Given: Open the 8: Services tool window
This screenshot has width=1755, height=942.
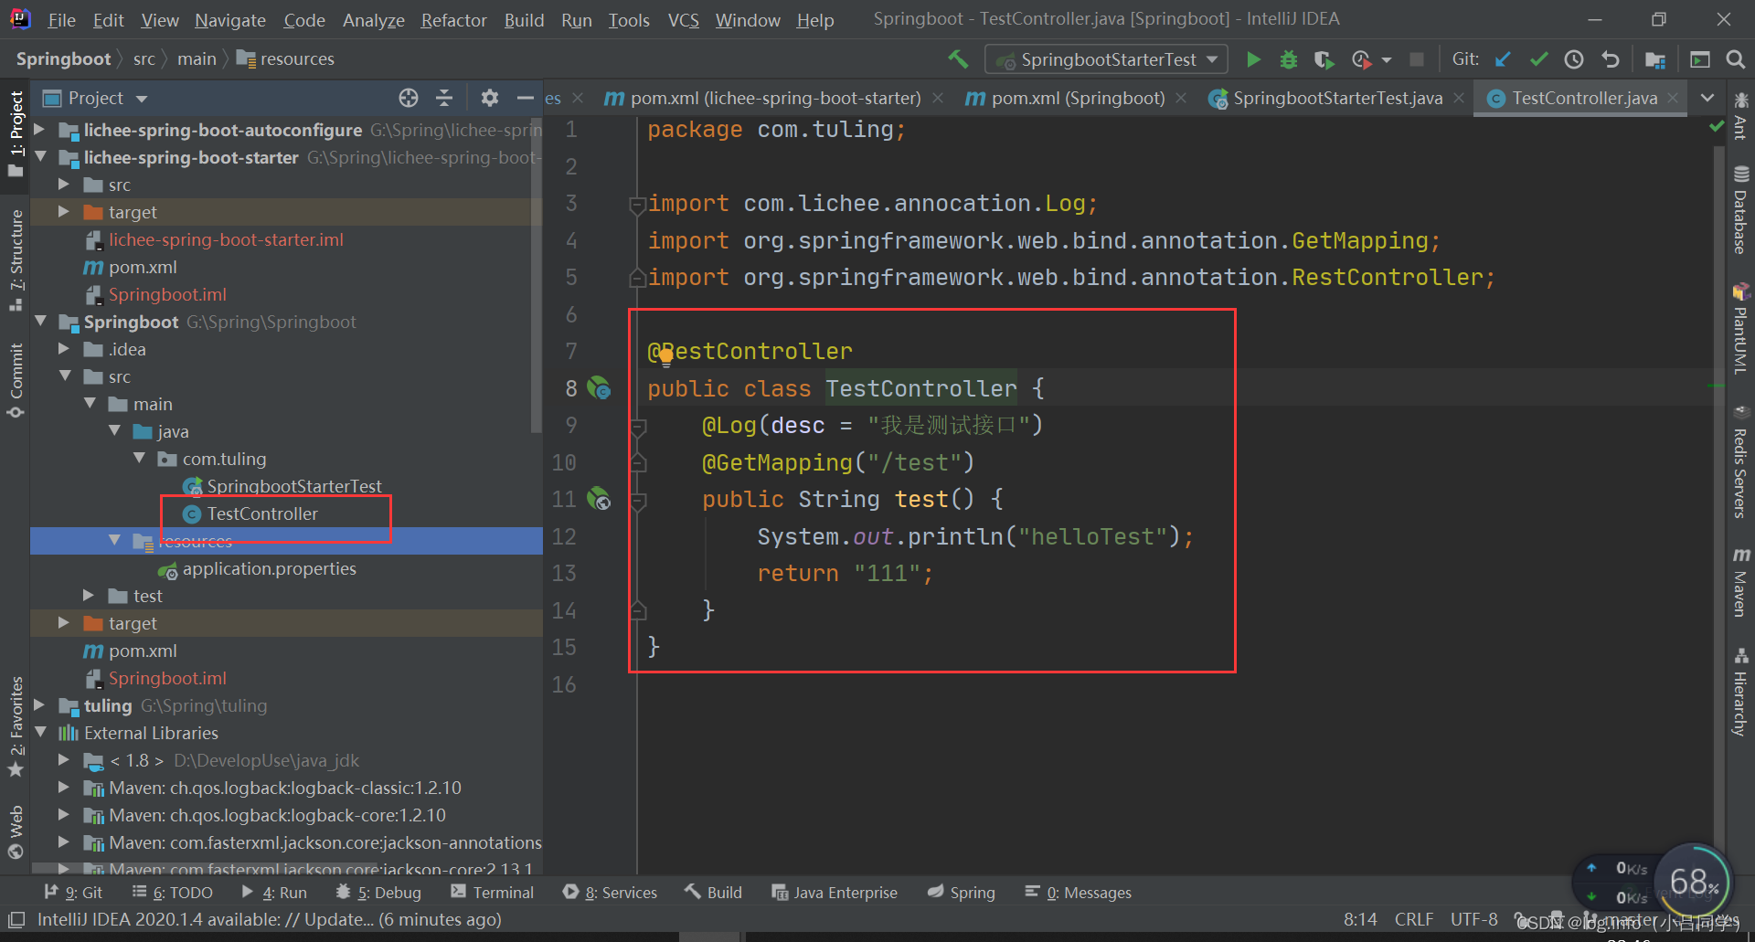Looking at the screenshot, I should tap(610, 893).
